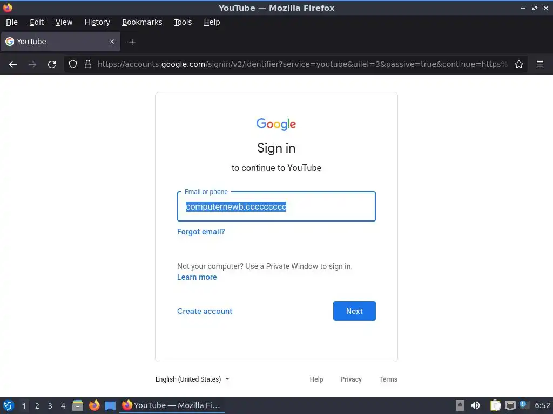Open the Learn more link

tap(197, 277)
